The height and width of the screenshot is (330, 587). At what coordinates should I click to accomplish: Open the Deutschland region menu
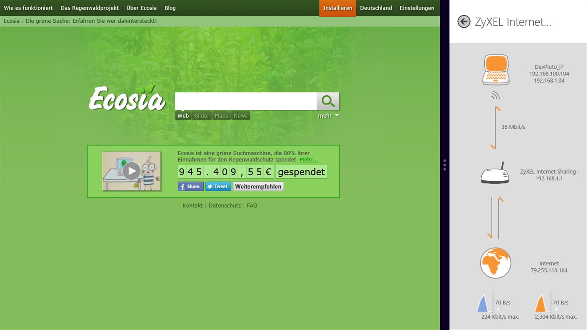pos(376,8)
